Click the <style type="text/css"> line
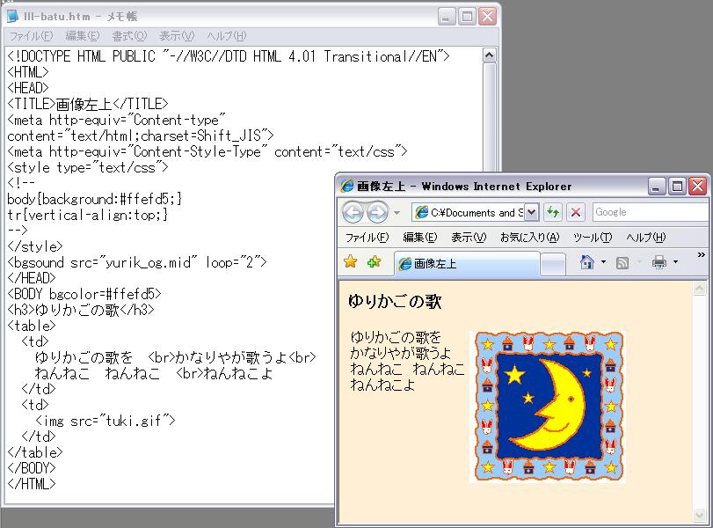713x528 pixels. tap(88, 167)
